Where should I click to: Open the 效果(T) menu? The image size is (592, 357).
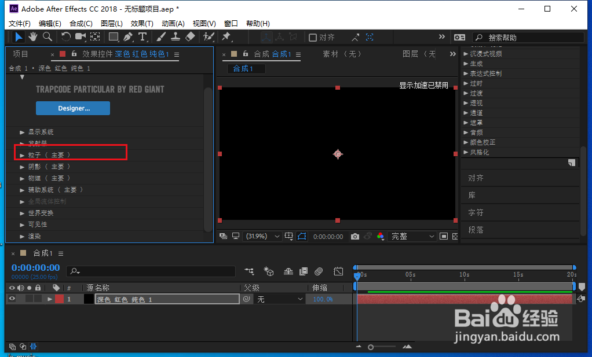(142, 23)
